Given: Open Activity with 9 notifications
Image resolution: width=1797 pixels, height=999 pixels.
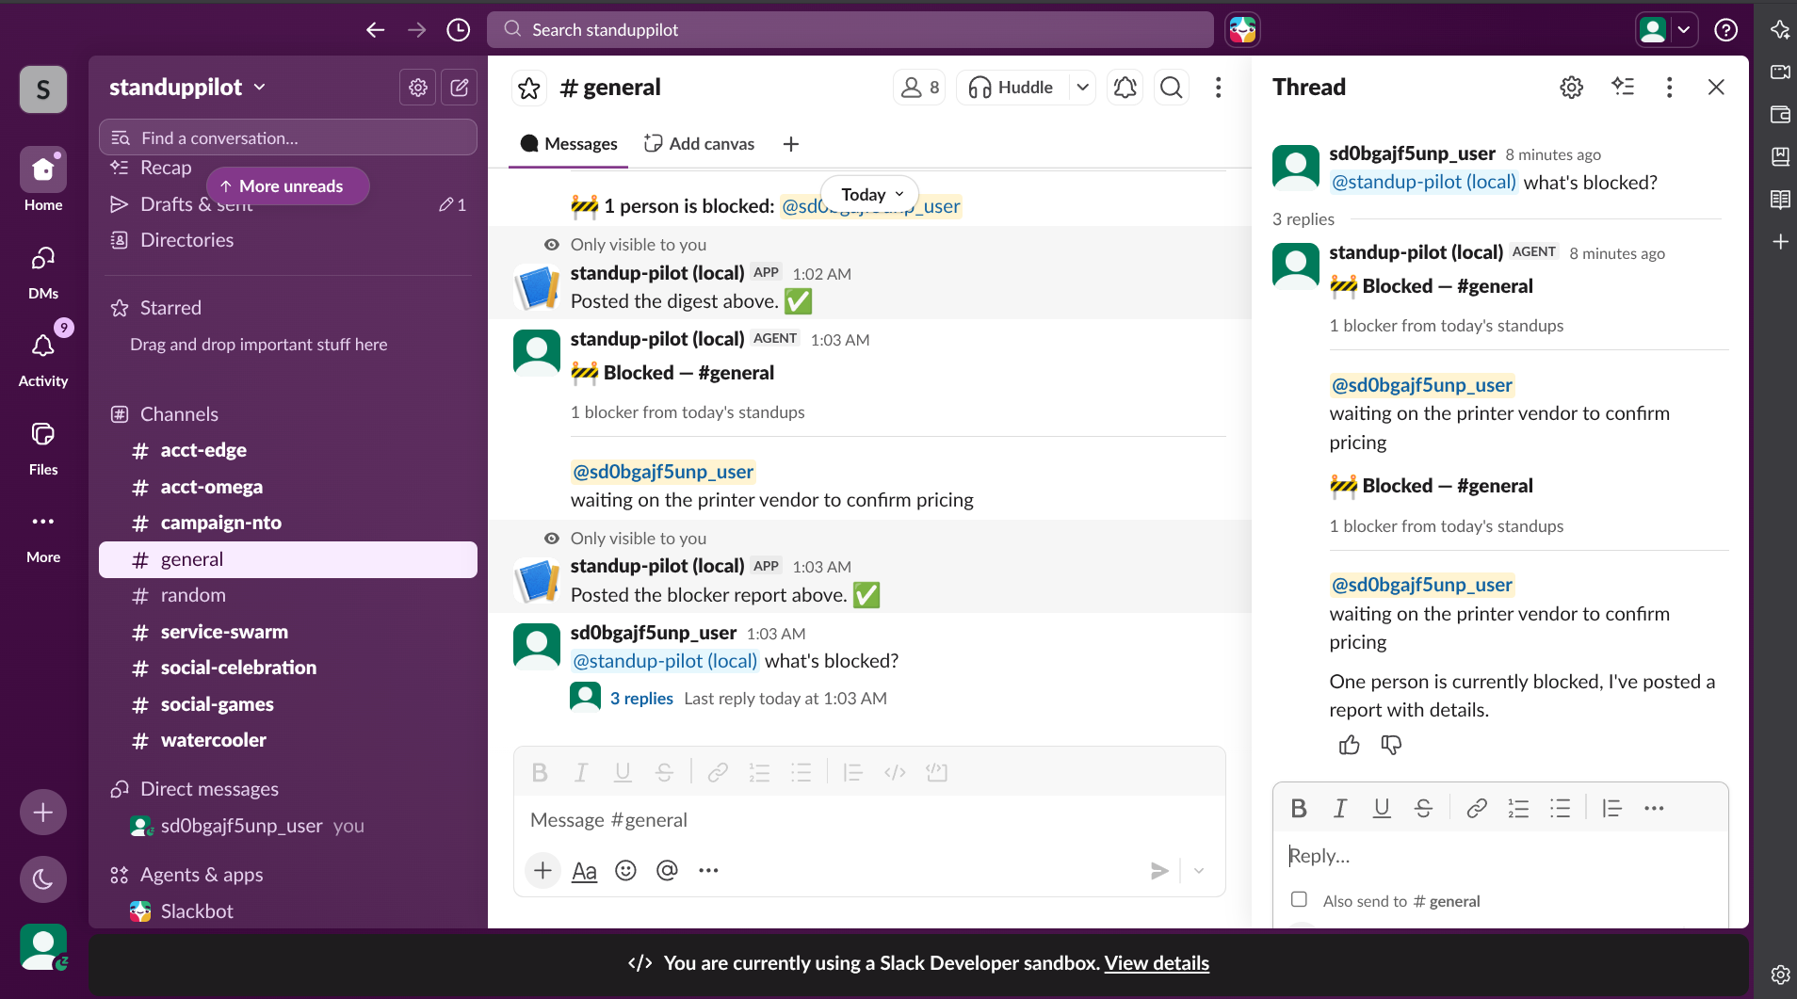Looking at the screenshot, I should (x=43, y=358).
